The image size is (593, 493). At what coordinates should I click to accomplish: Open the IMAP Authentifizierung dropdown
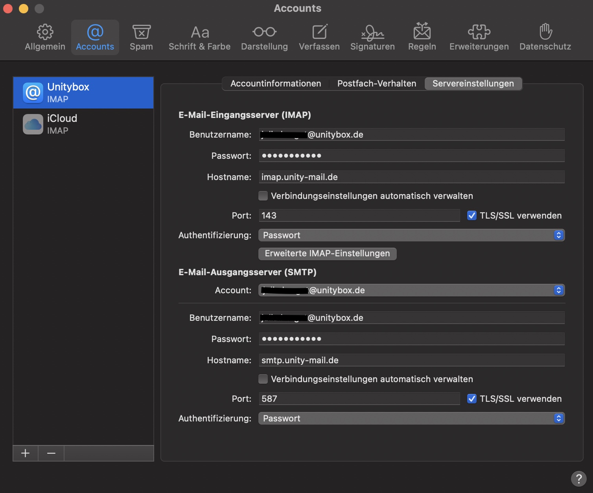[x=411, y=235]
